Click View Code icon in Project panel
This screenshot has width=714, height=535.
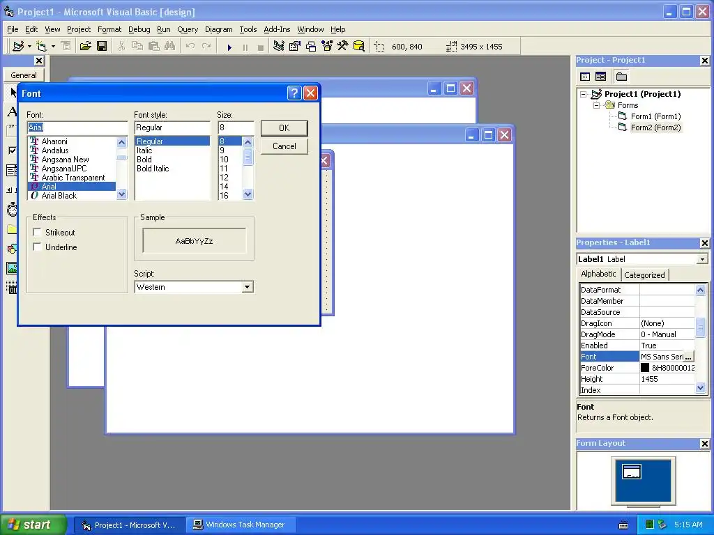585,77
